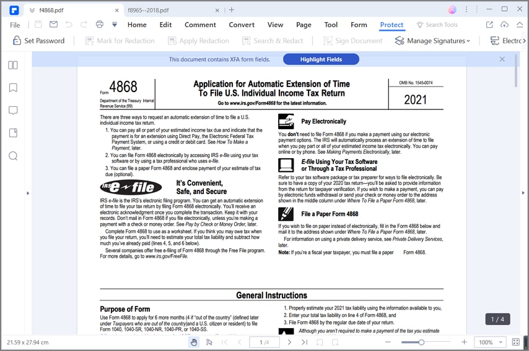Screen dimensions: 529x351
Task: Click the print icon
Action: (x=99, y=24)
